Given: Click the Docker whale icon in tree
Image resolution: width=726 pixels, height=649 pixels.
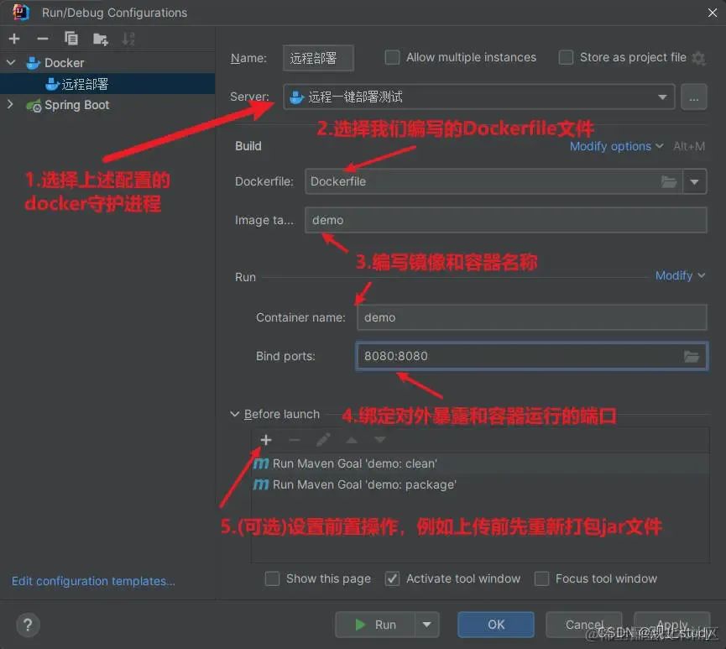Looking at the screenshot, I should 34,62.
